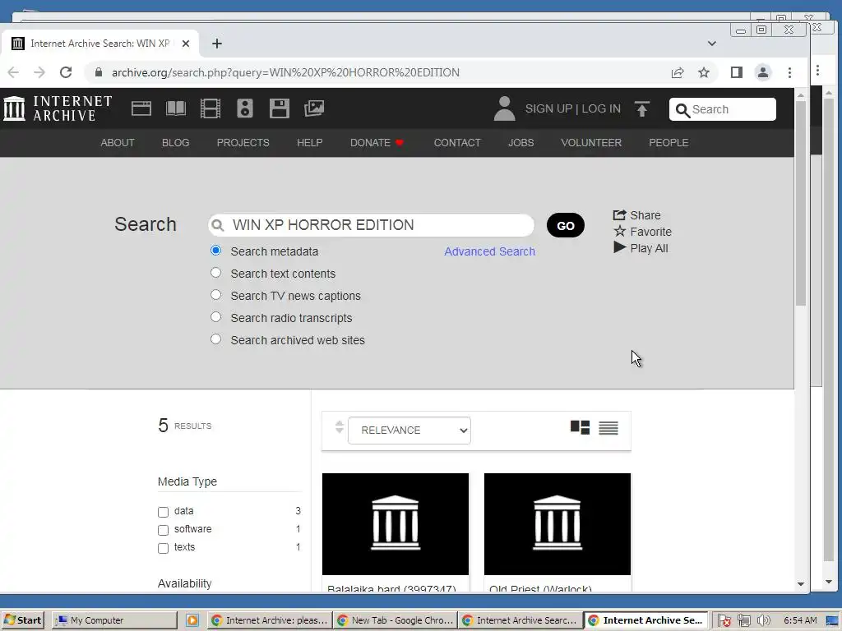The image size is (842, 631).
Task: Select Search TV news captions option
Action: coord(216,295)
